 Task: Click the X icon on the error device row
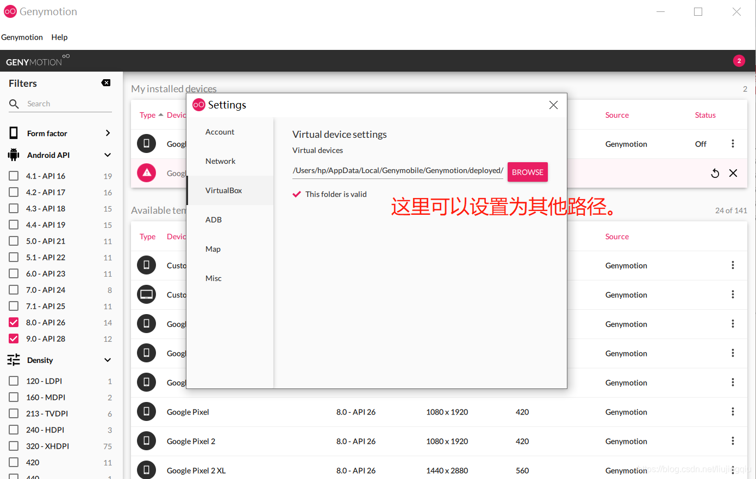(x=733, y=173)
